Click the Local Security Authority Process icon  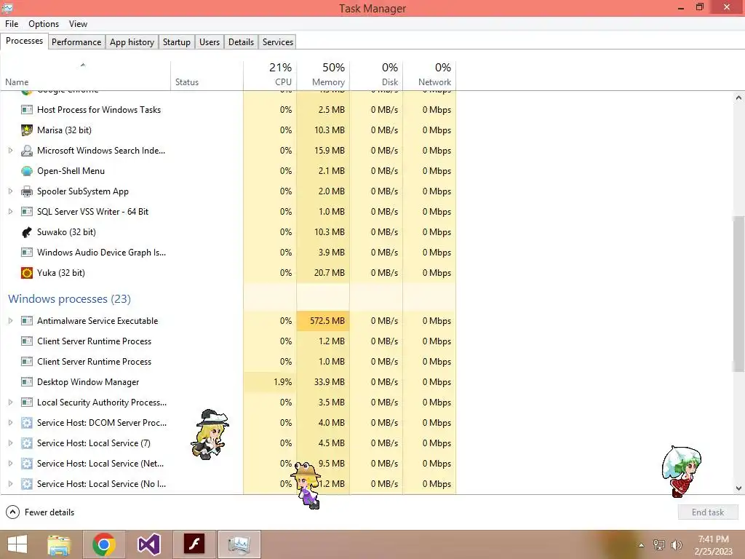[x=27, y=402]
